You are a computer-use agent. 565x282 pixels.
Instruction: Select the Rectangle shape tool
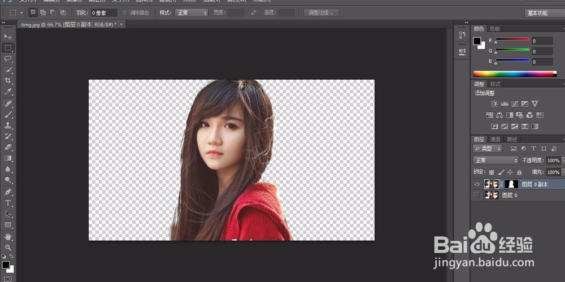(x=8, y=225)
